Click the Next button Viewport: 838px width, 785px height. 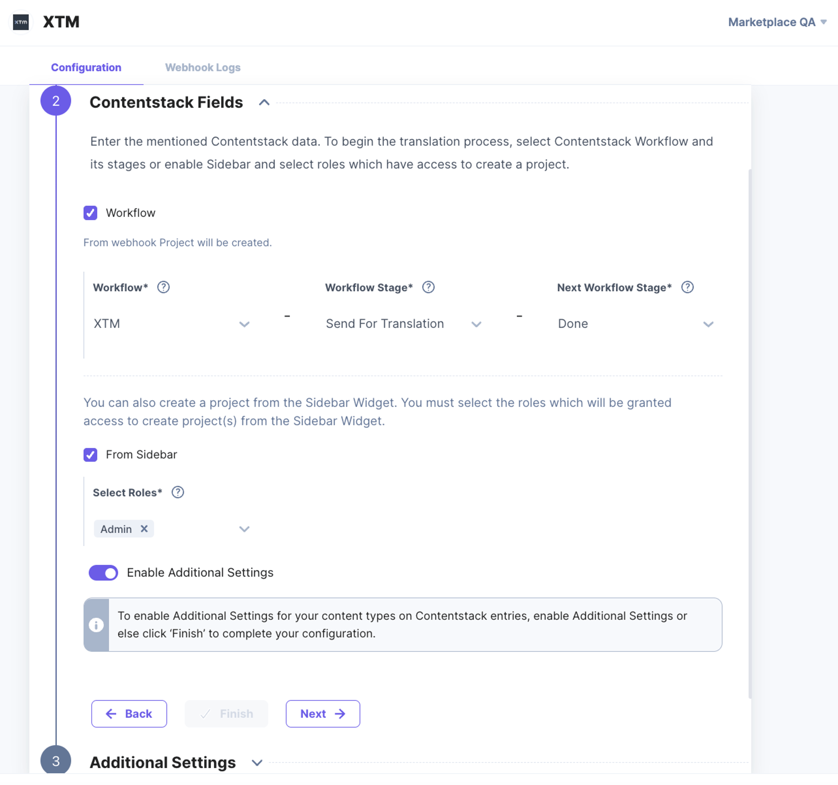(x=323, y=714)
